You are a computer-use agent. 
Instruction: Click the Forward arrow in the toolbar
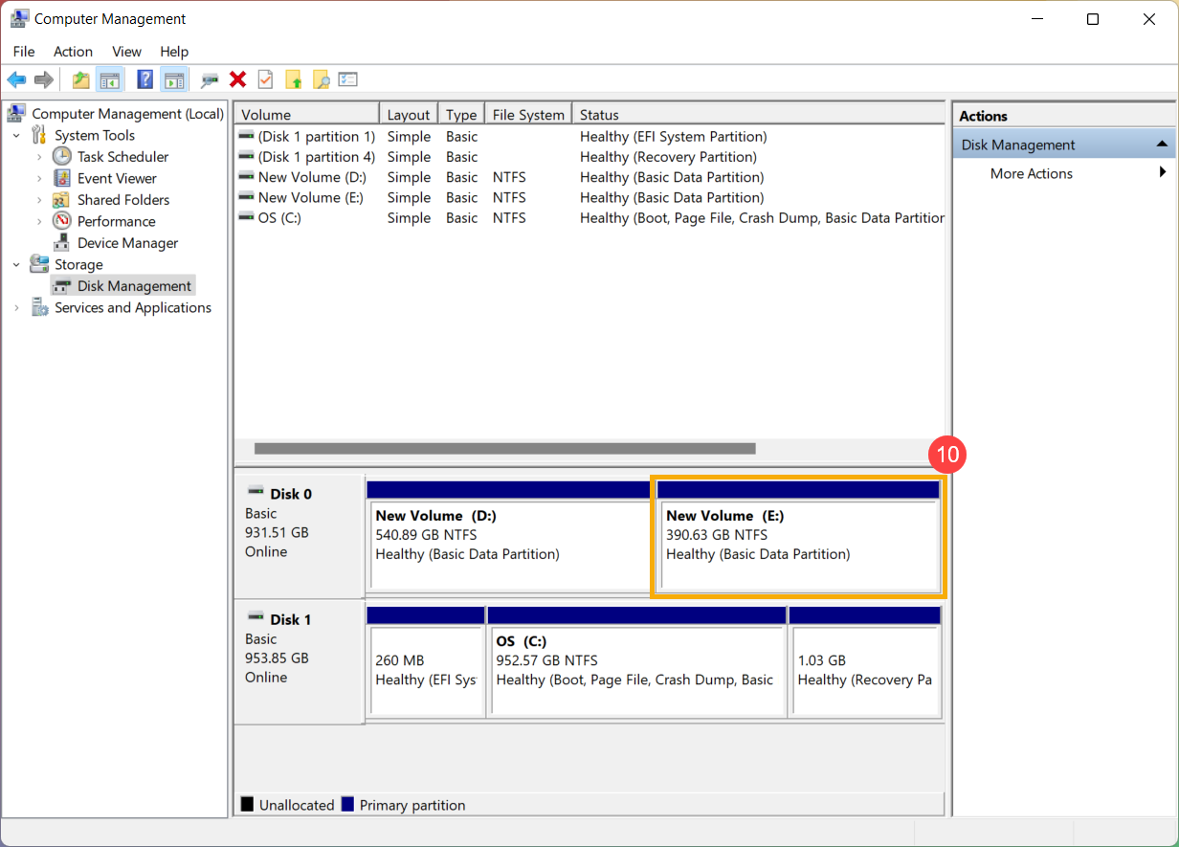point(43,80)
